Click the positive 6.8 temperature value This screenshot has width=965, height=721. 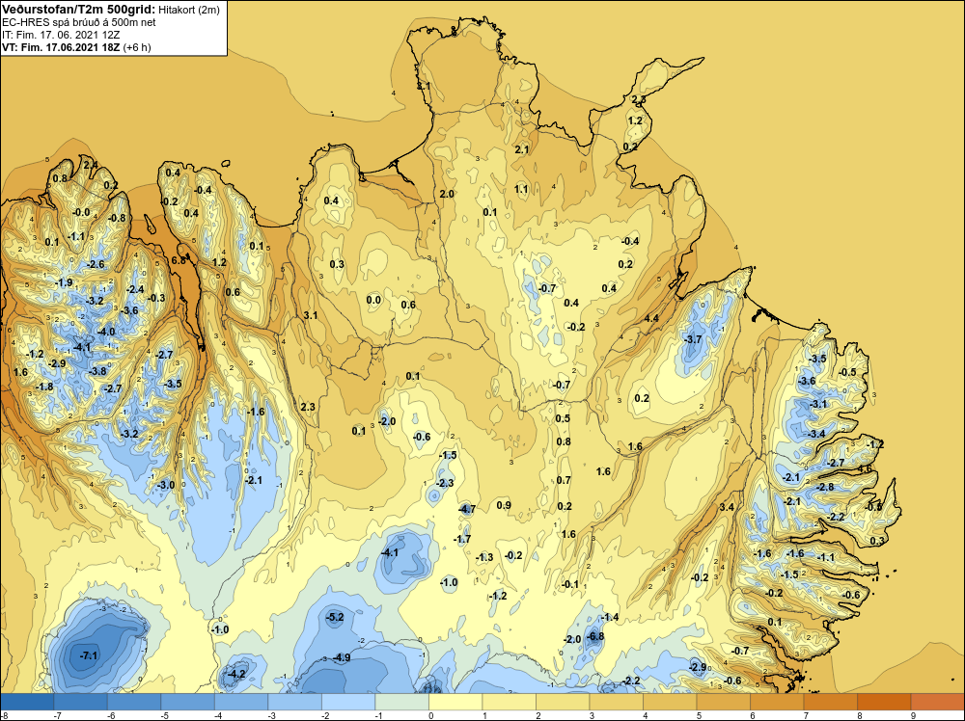[x=179, y=260]
